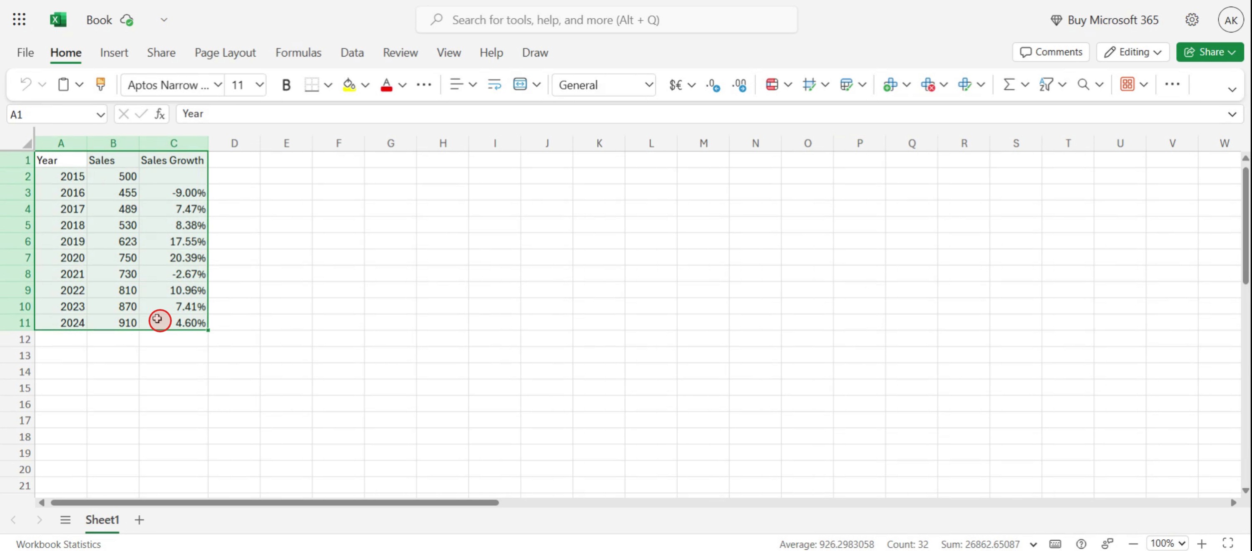Expand the font size dropdown
This screenshot has width=1252, height=551.
point(260,84)
